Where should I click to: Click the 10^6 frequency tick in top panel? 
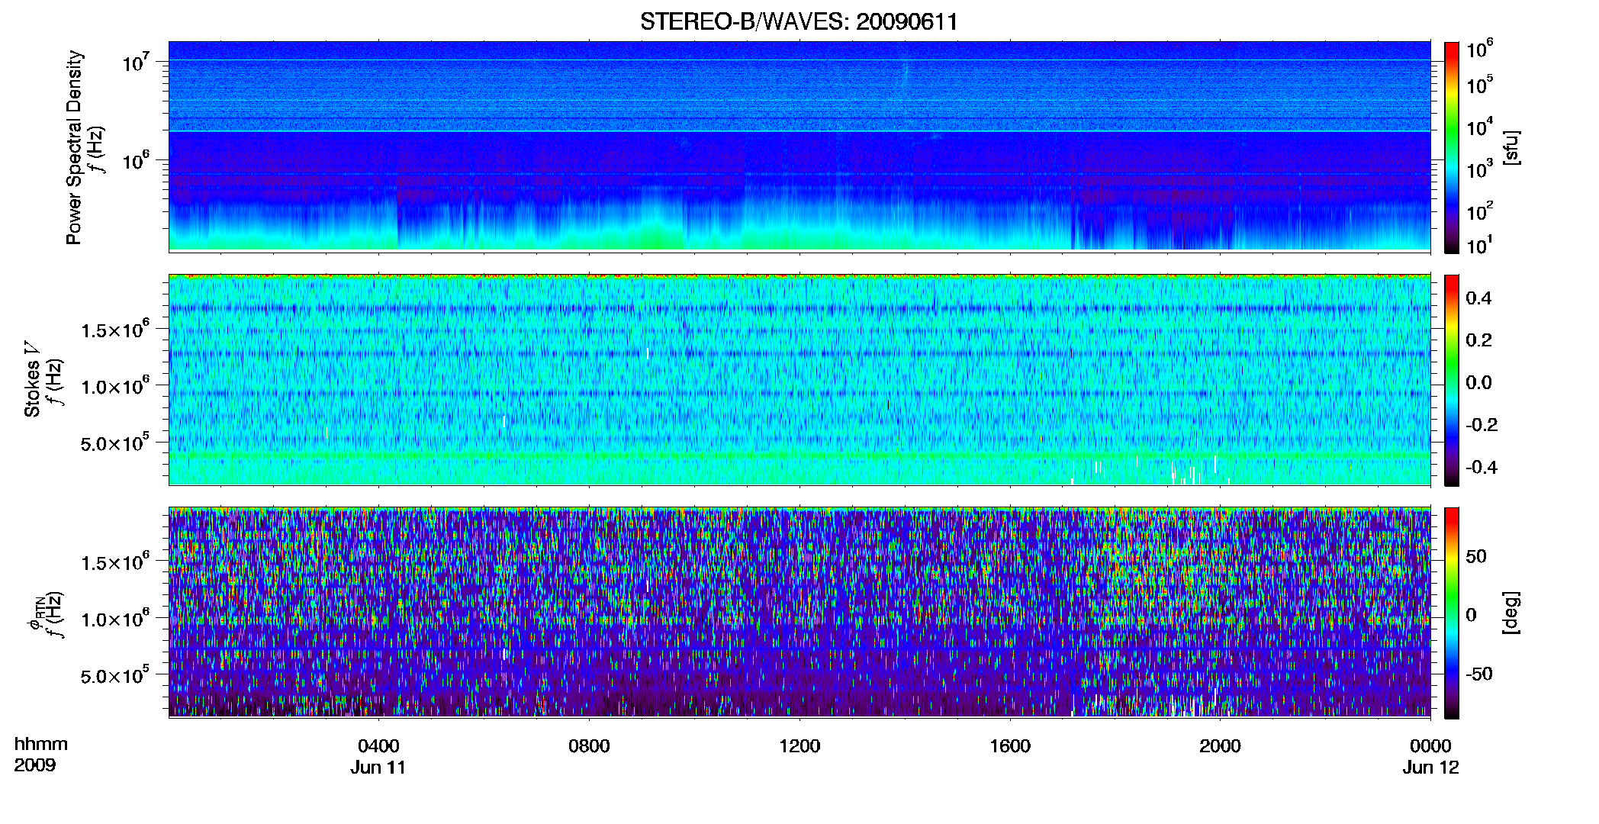[134, 160]
